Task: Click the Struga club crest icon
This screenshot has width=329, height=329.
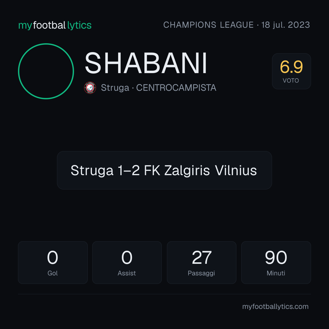Action: [x=90, y=88]
